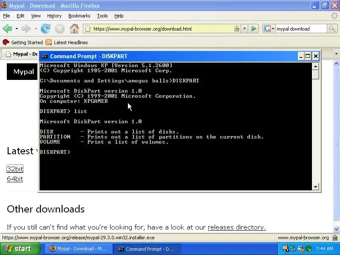Open Forward button history dropdown
Screen dimensions: 340x255
click(x=36, y=28)
